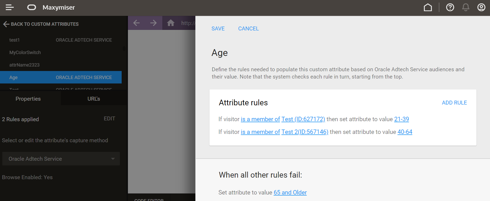Open the notifications bell
This screenshot has height=201, width=490.
466,7
